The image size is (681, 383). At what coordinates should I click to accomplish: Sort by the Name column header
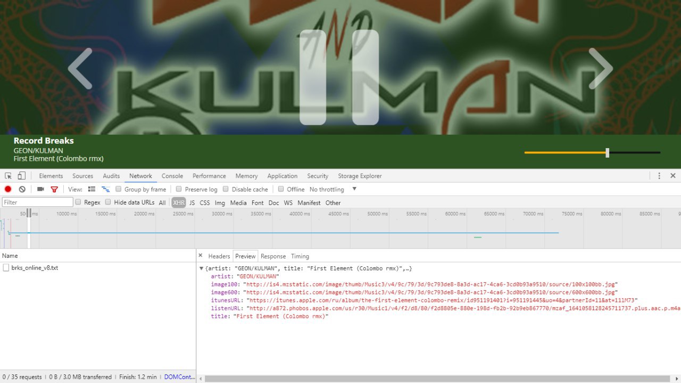98,256
